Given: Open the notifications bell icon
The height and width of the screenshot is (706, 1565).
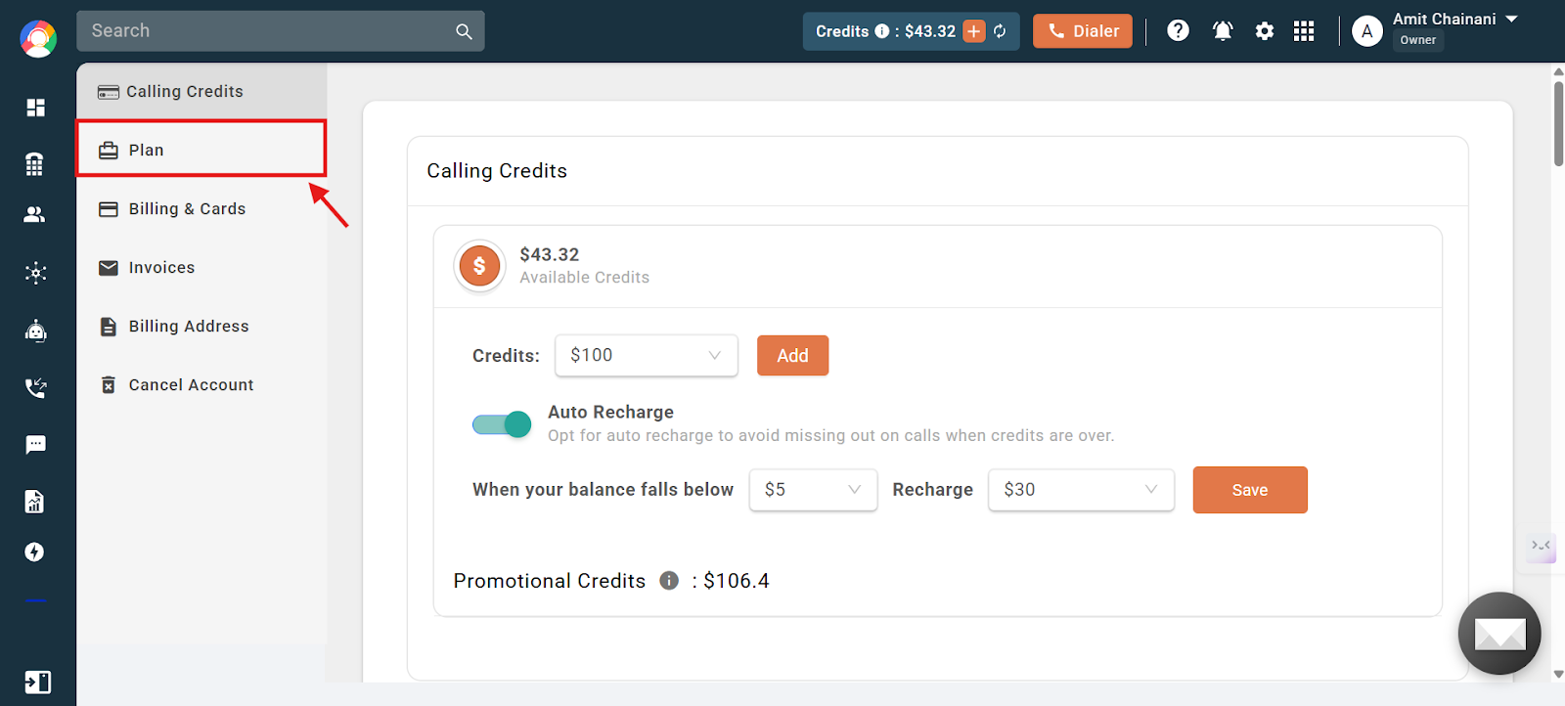Looking at the screenshot, I should [x=1223, y=30].
